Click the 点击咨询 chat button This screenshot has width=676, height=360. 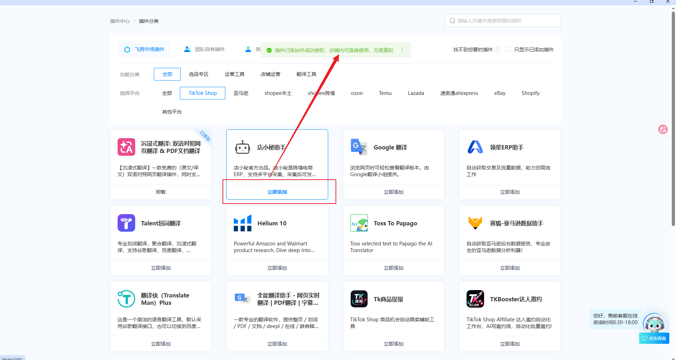point(654,338)
